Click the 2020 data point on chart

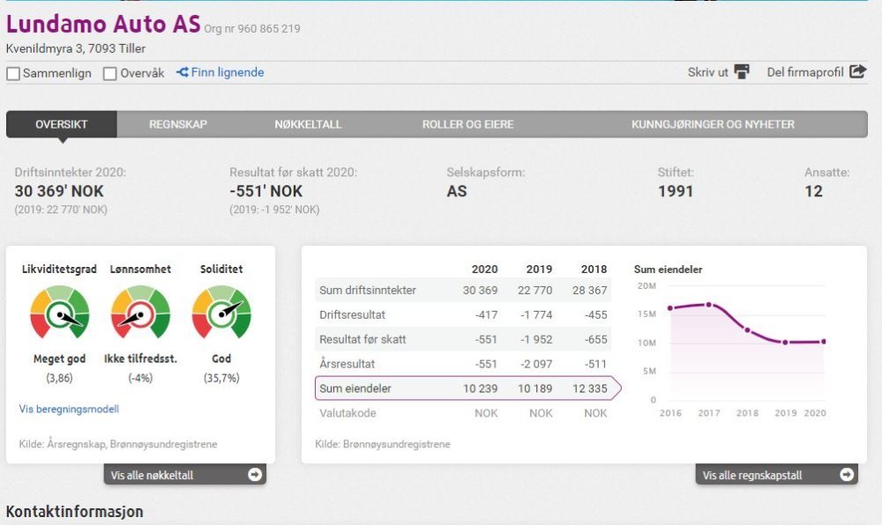pyautogui.click(x=824, y=342)
